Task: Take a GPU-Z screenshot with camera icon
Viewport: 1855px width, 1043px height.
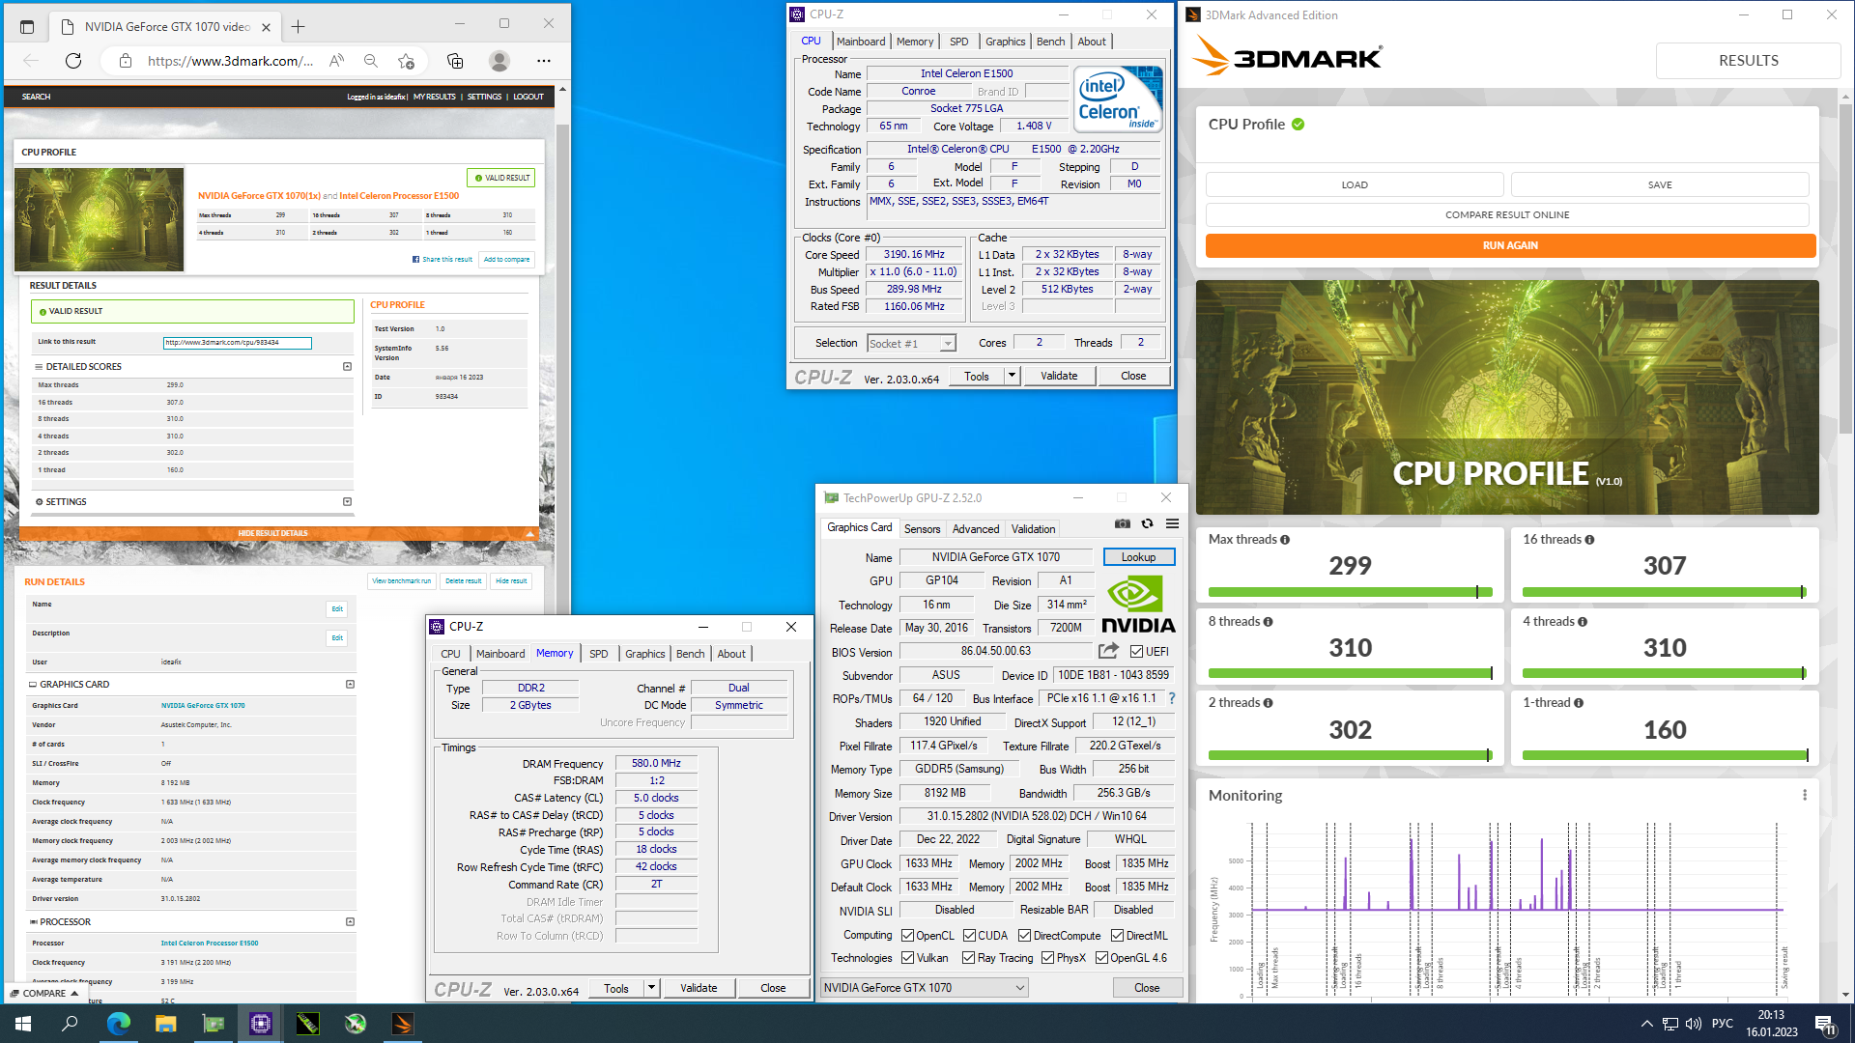Action: point(1122,523)
